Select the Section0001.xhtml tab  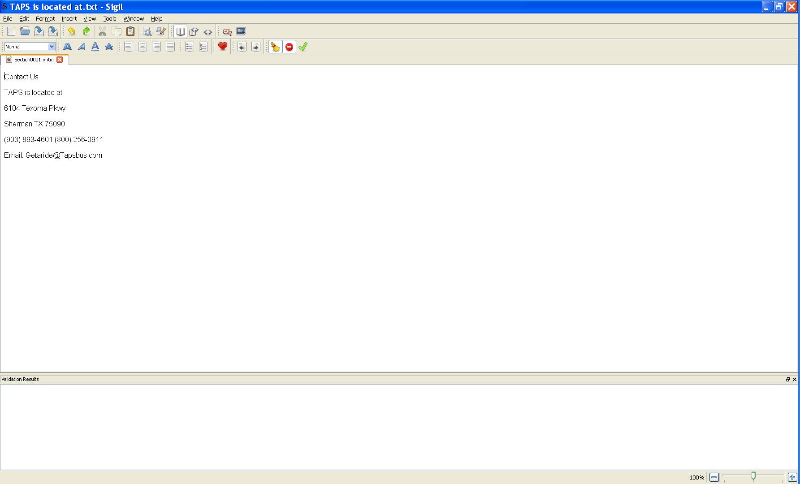point(34,60)
